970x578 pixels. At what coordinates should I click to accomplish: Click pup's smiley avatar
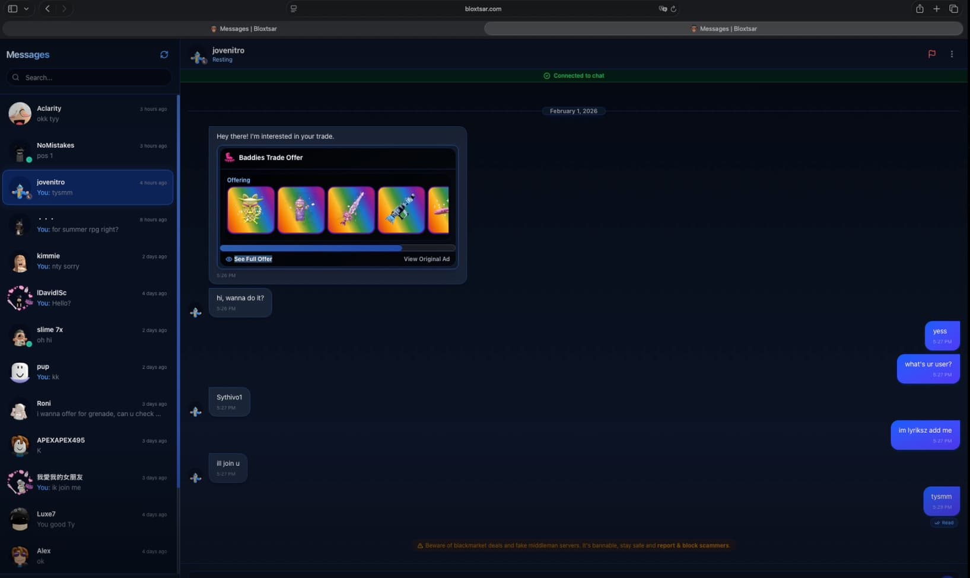pyautogui.click(x=20, y=372)
